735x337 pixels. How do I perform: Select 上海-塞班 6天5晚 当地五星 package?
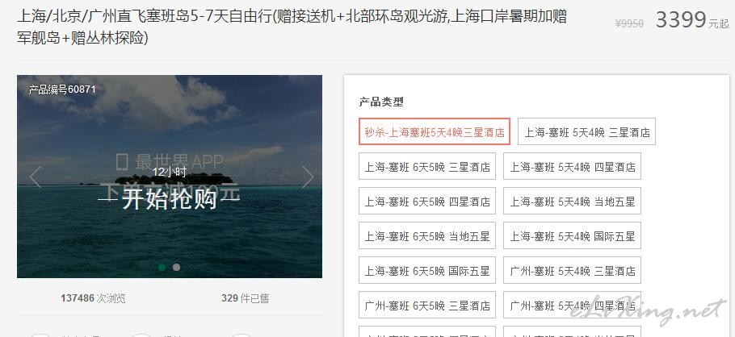pos(427,236)
